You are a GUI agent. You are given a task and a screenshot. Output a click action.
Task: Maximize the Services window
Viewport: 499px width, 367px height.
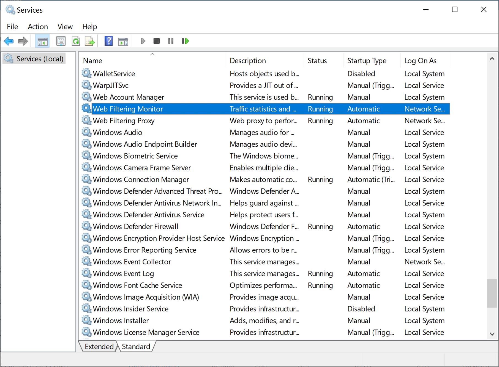point(455,10)
